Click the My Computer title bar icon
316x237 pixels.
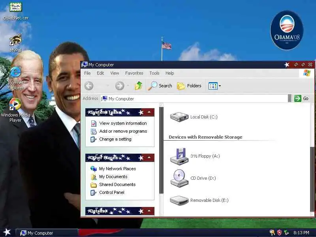pos(85,64)
